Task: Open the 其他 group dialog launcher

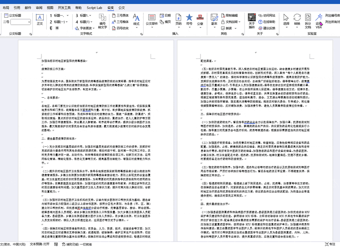Action: pyautogui.click(x=242, y=34)
